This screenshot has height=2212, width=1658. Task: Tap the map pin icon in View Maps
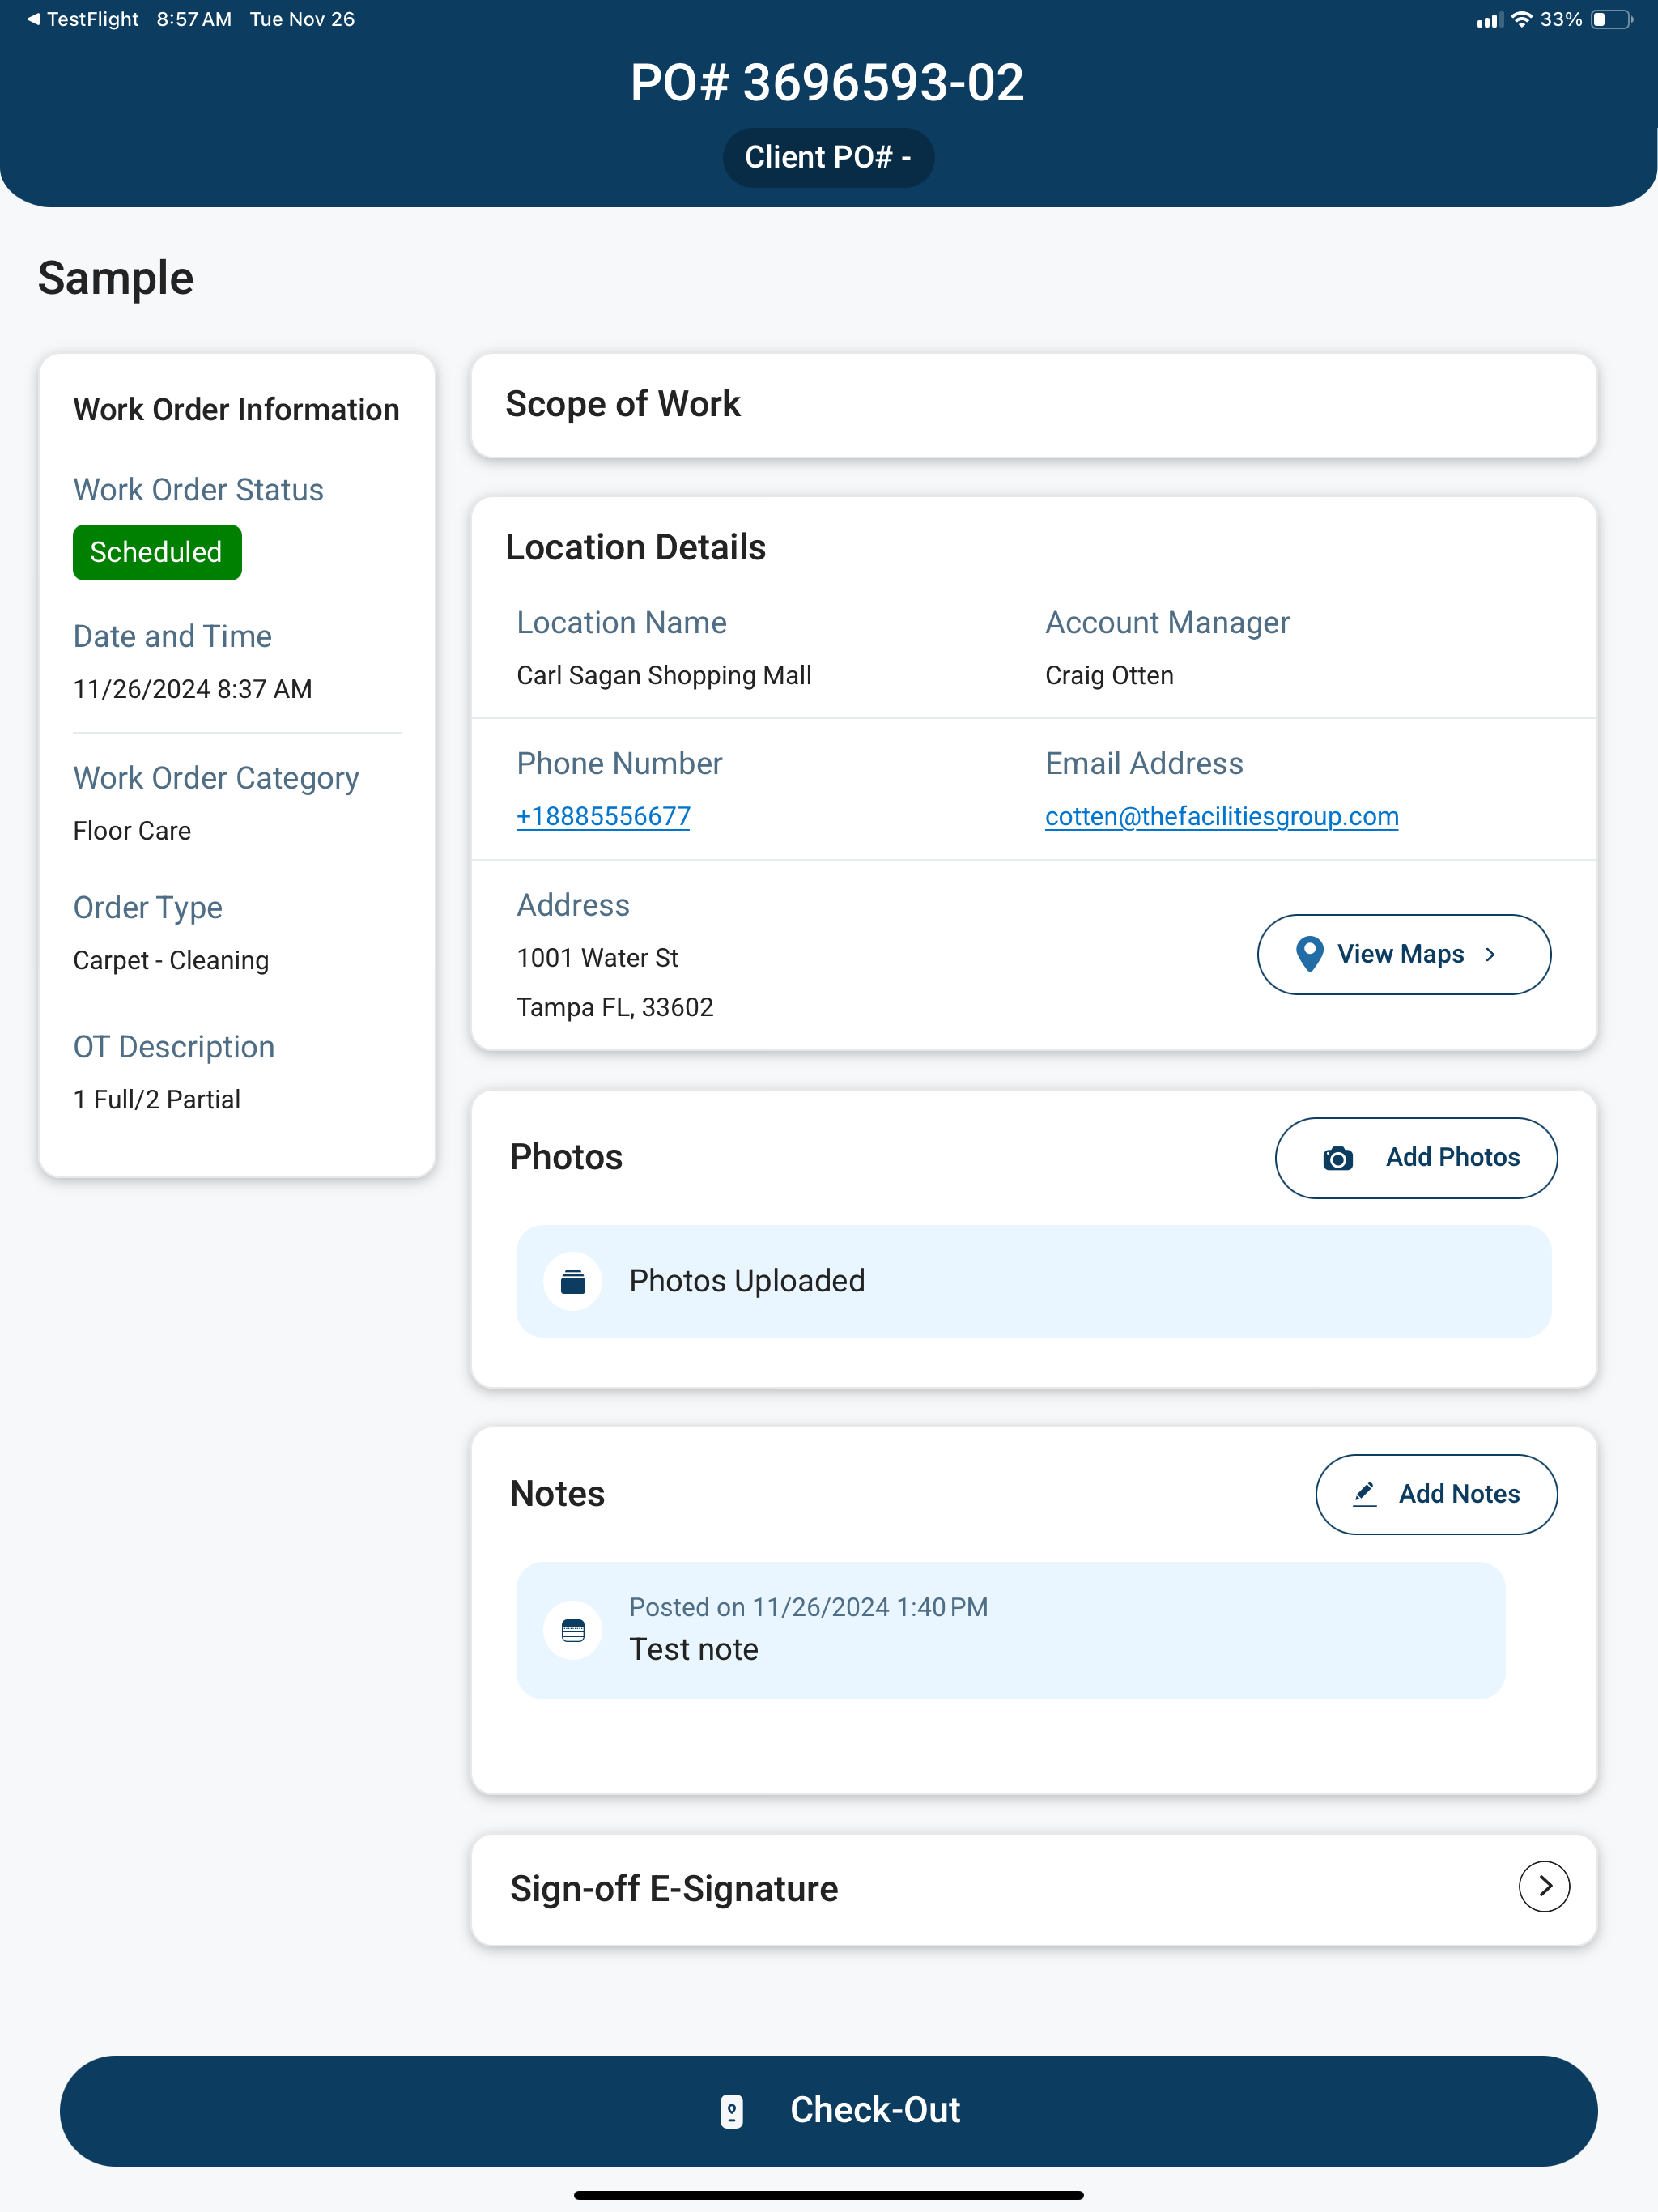coord(1309,954)
